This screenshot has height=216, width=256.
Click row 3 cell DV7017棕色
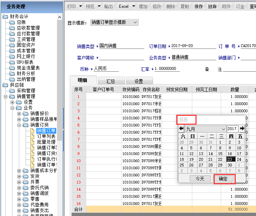pos(151,111)
